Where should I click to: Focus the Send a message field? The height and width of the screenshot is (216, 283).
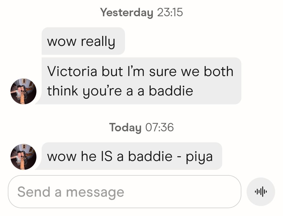pyautogui.click(x=124, y=192)
